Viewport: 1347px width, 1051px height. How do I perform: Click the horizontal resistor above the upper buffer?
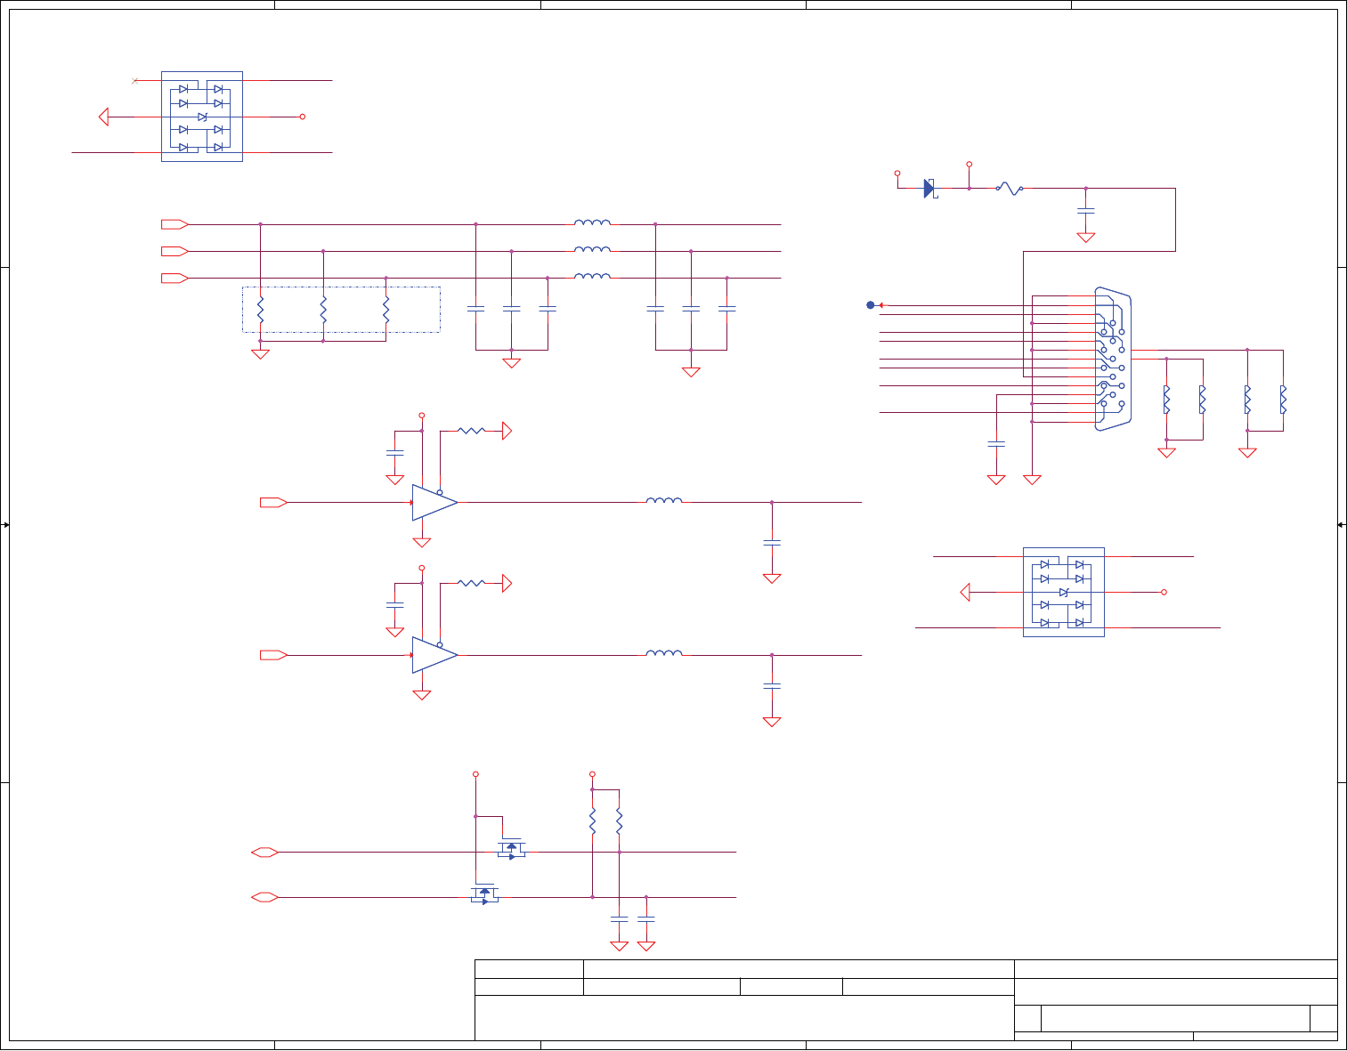click(471, 431)
